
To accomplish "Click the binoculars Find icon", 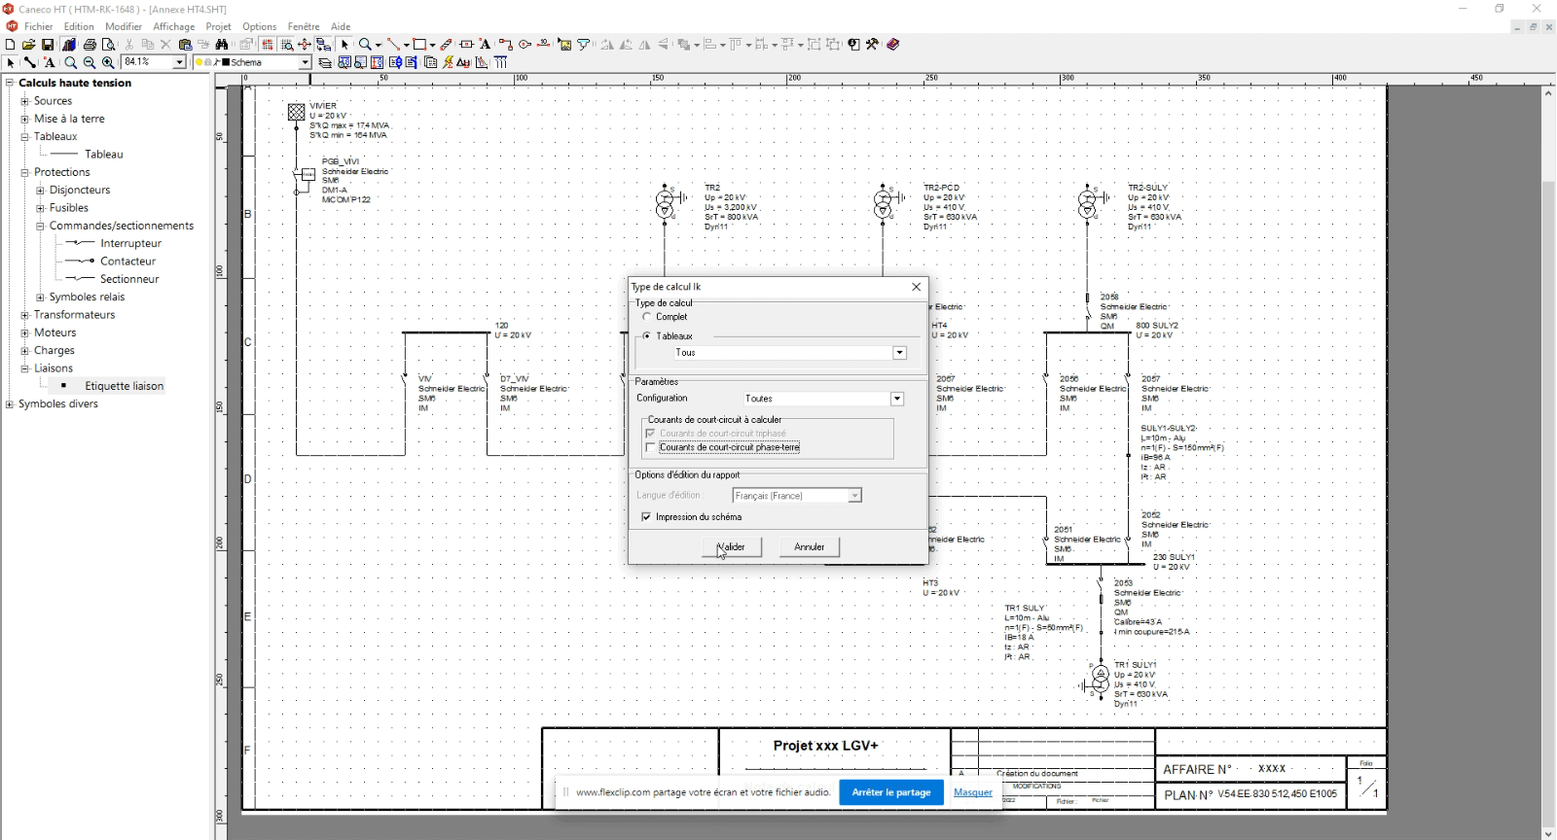I will [222, 45].
